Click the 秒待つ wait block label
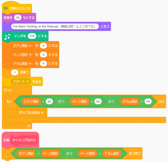The image size is (168, 162). 25,72
